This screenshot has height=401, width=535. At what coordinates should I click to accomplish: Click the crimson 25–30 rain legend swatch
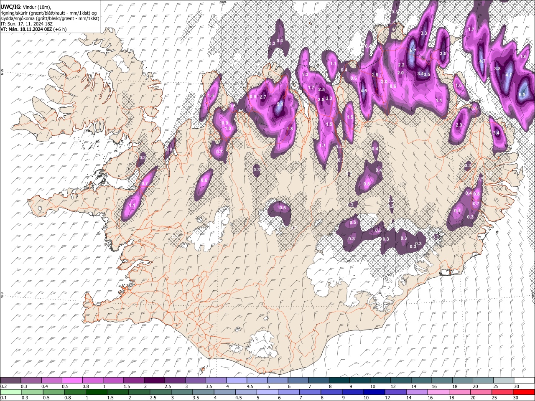coord(503,392)
